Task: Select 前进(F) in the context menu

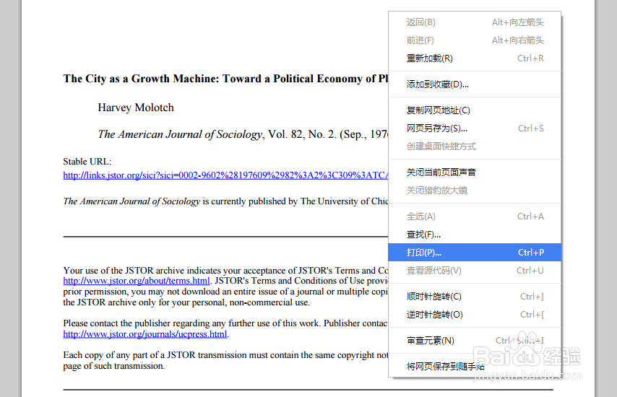Action: tap(475, 40)
